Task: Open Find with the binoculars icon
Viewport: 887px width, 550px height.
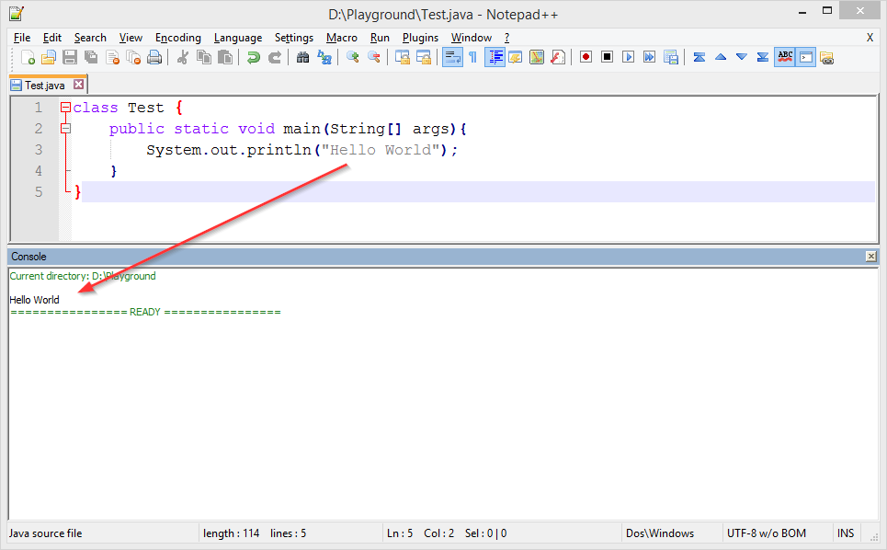Action: (x=302, y=57)
